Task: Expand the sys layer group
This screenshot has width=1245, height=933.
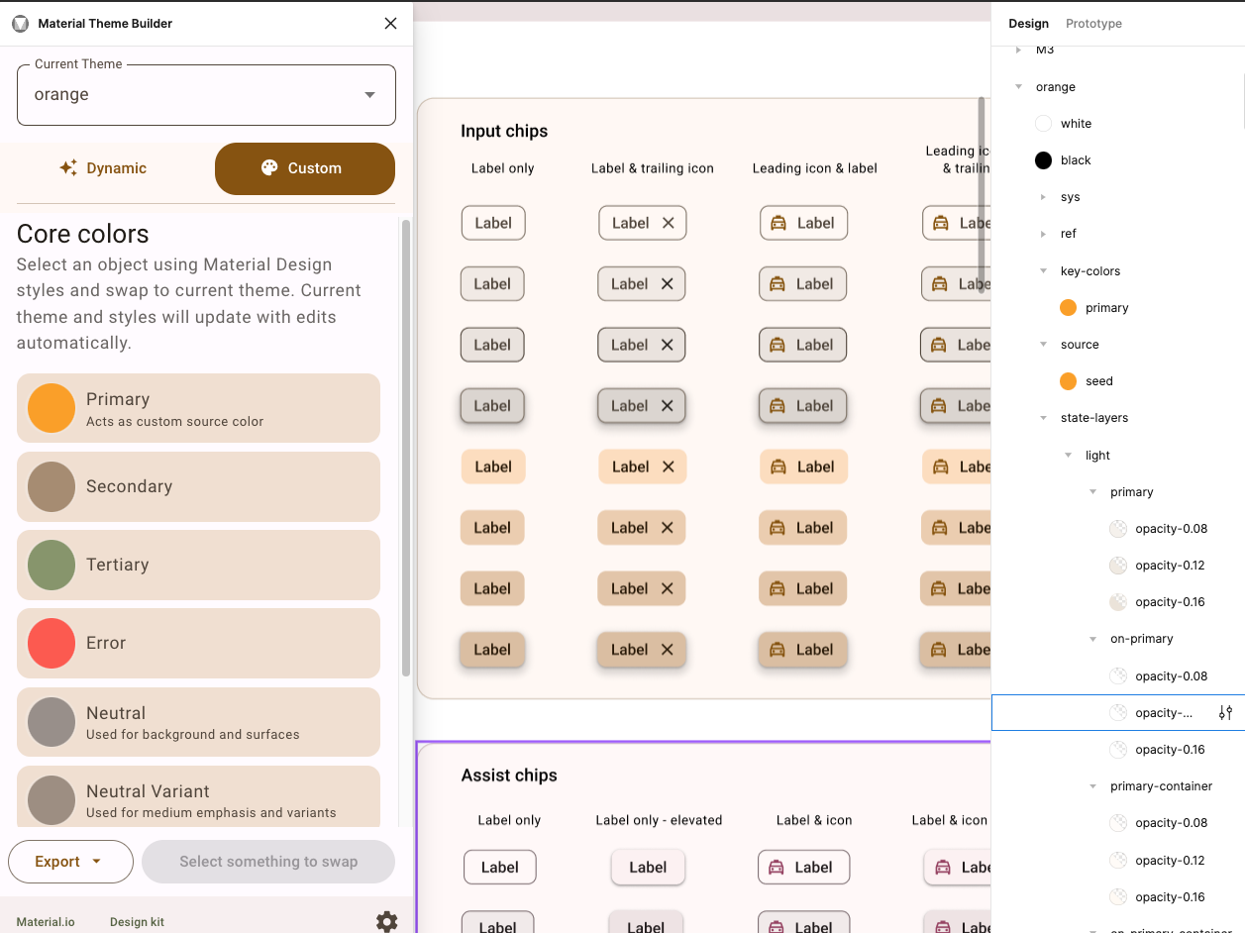Action: coord(1043,196)
